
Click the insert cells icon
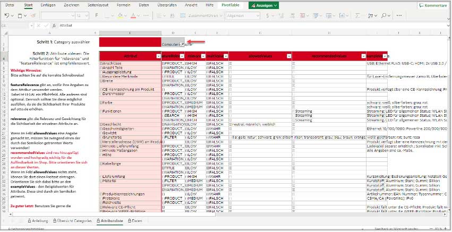(342, 15)
